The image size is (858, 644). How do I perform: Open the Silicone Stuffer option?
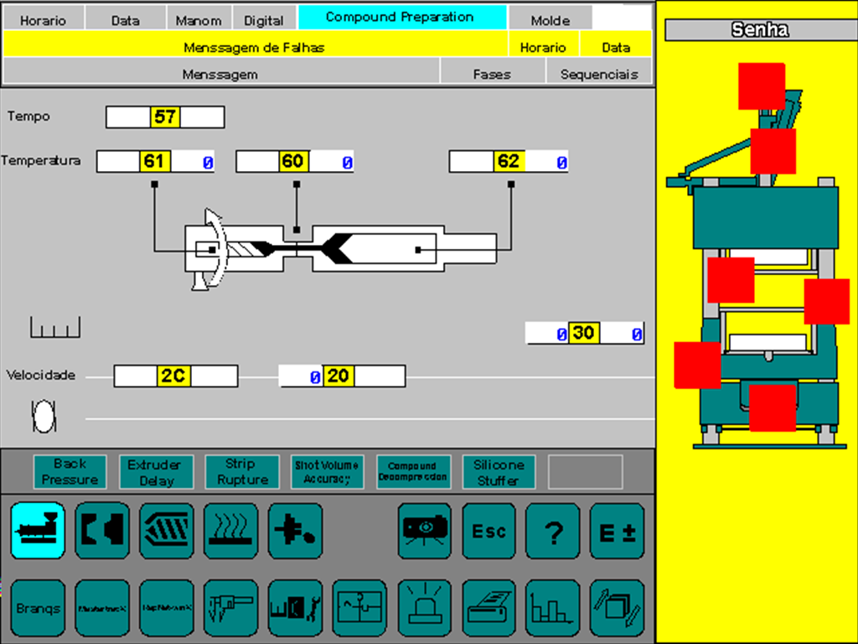pyautogui.click(x=499, y=472)
